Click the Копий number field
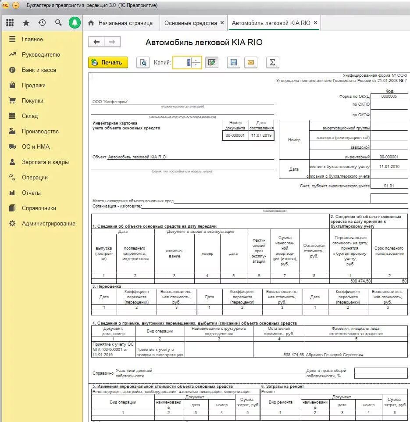The width and height of the screenshot is (410, 422). click(x=182, y=62)
